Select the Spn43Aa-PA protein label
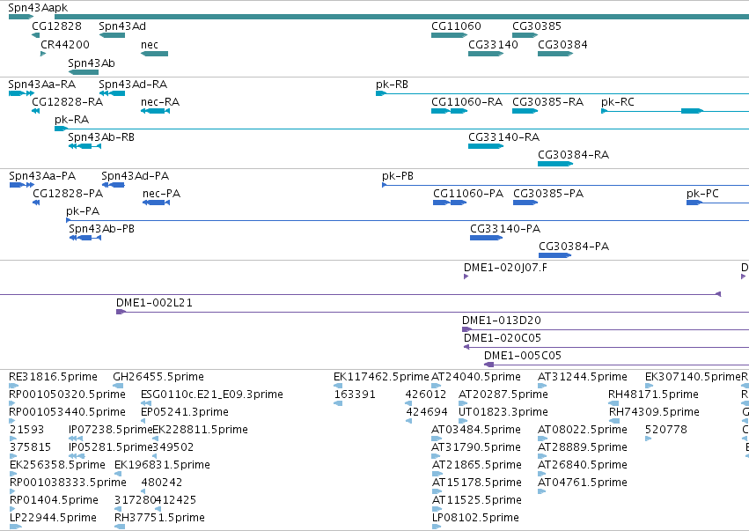Image resolution: width=749 pixels, height=531 pixels. click(x=42, y=176)
